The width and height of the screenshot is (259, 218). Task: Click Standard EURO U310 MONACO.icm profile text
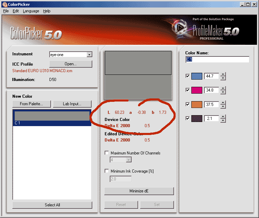pos(42,71)
